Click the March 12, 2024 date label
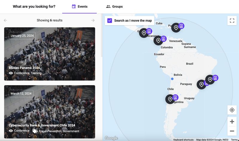Viewport: 239px width, 141px height. 21,94
